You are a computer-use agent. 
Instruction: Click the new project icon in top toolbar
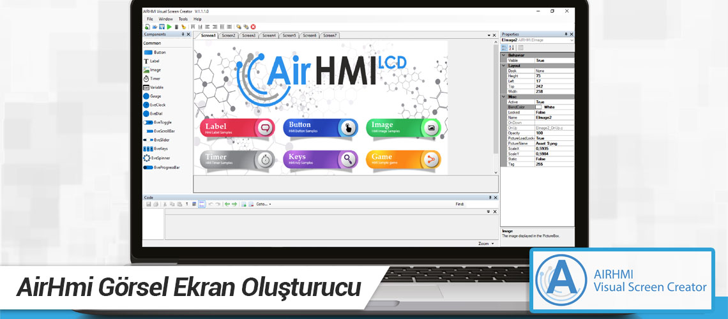147,27
